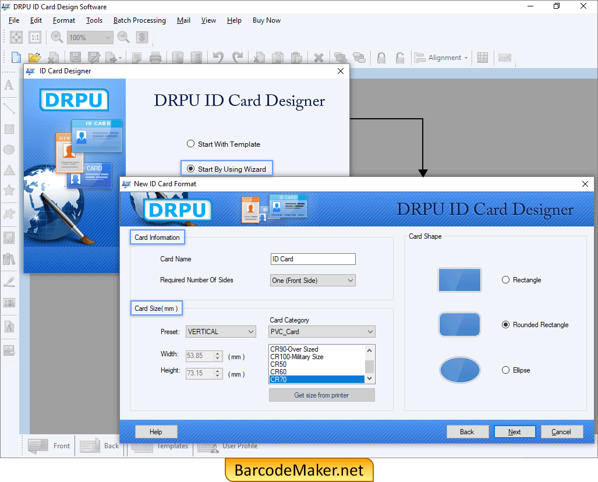598x482 pixels.
Task: Toggle the Grid view icon
Action: (483, 58)
